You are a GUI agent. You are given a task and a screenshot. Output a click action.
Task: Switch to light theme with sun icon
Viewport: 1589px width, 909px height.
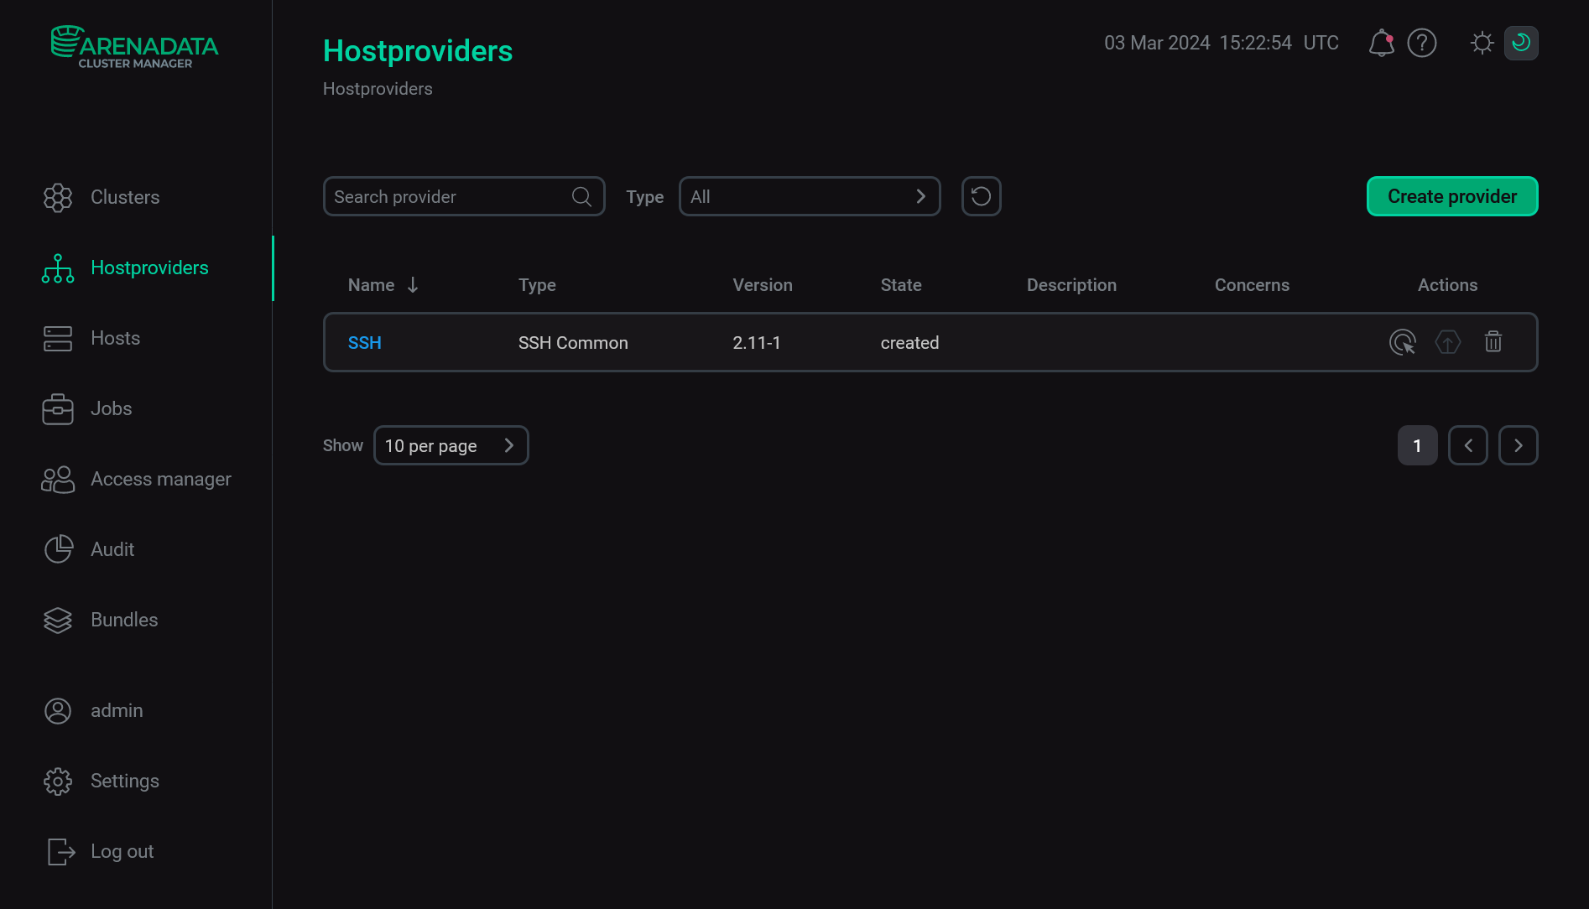1482,43
